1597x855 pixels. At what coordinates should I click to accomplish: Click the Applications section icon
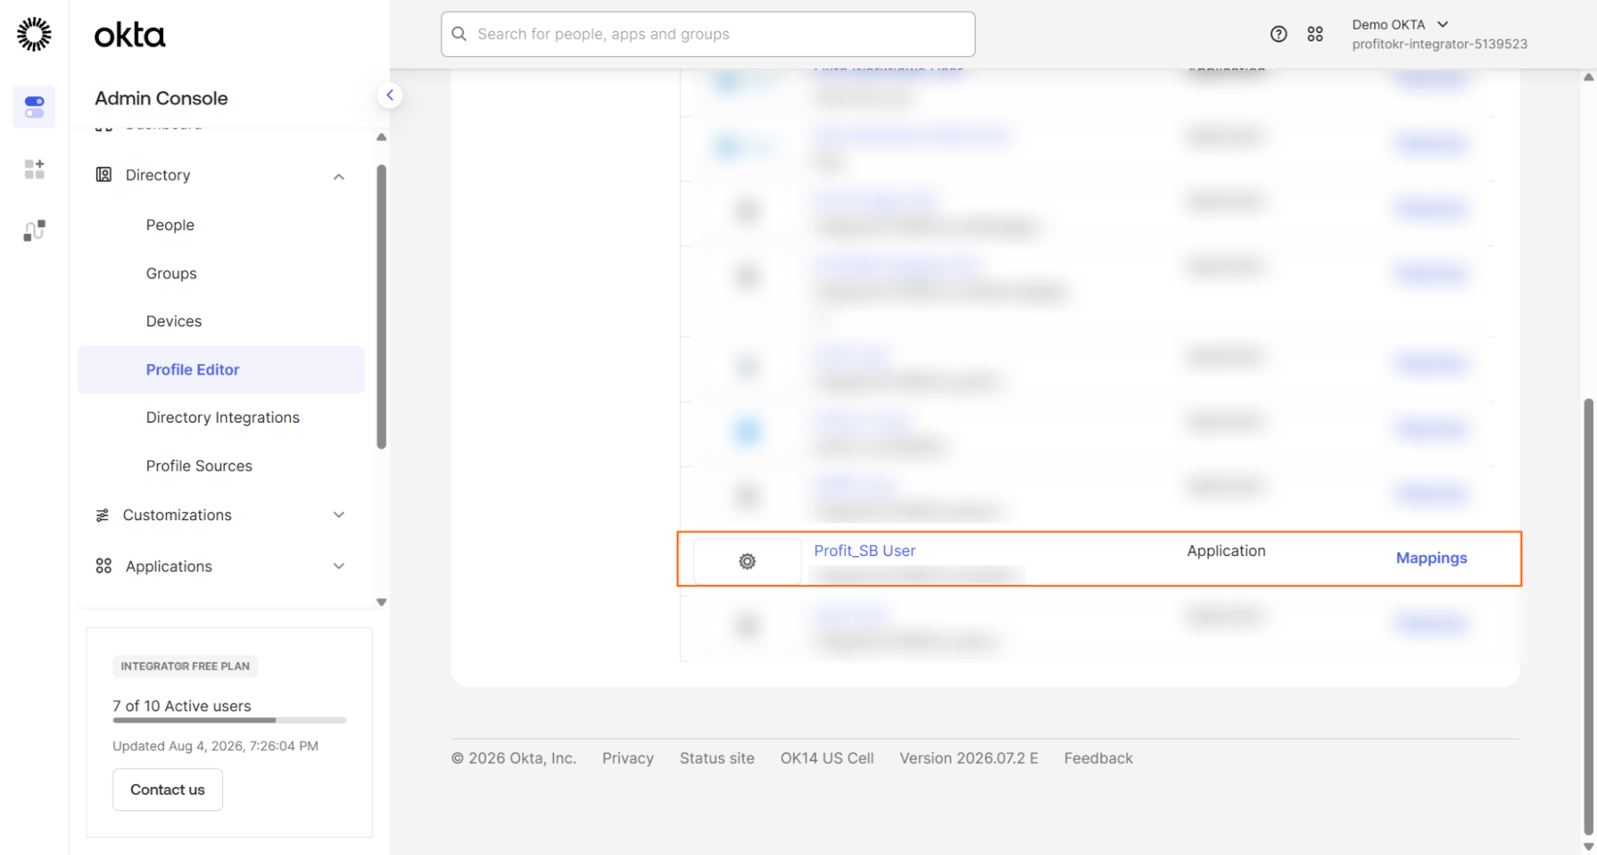(104, 567)
